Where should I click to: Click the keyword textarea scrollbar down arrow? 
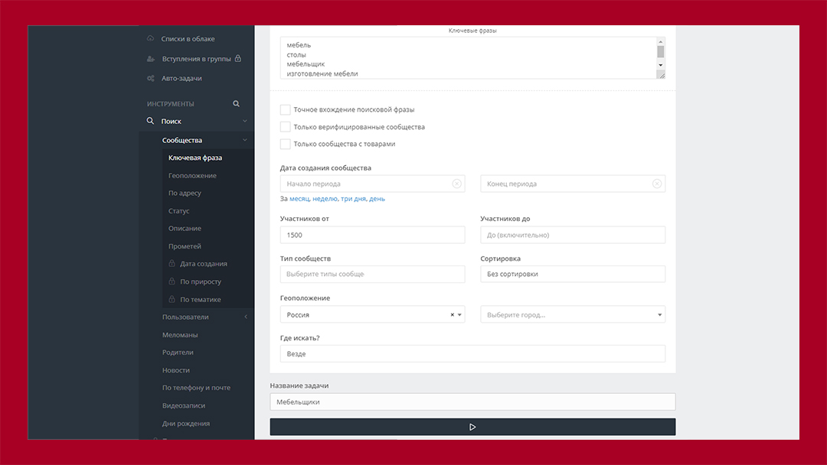click(x=660, y=65)
